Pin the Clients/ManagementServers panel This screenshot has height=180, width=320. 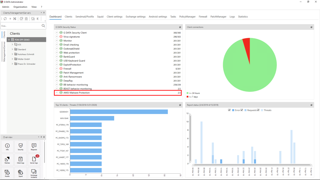44,13
